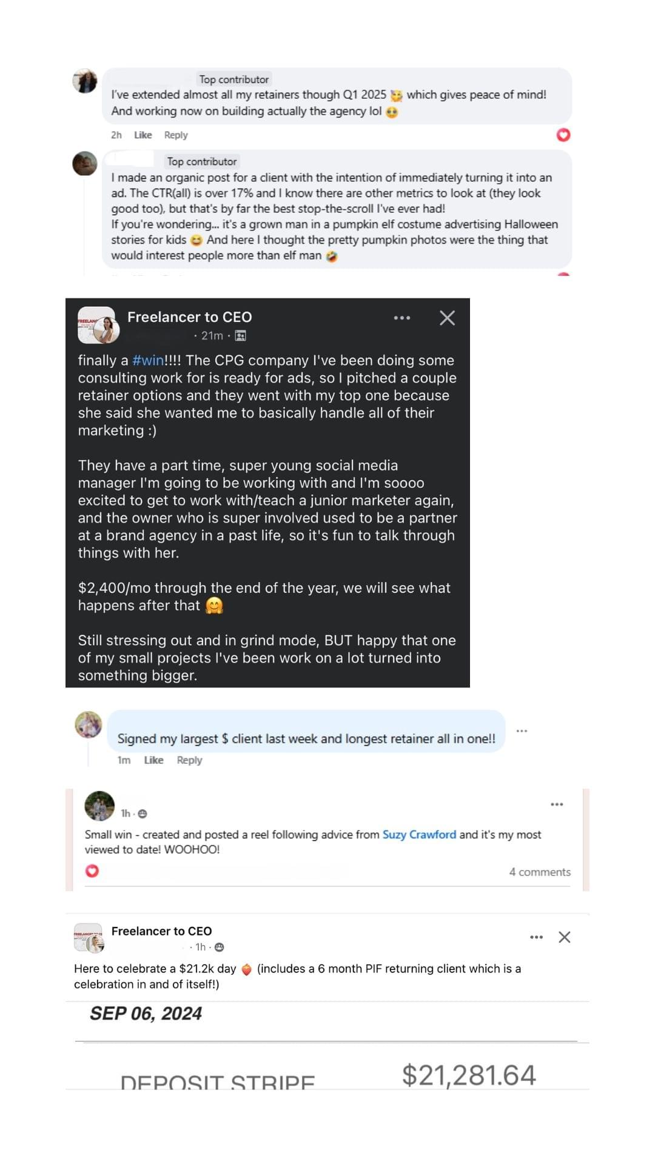View the 4 comments on Small win post
The image size is (655, 1164).
(539, 872)
